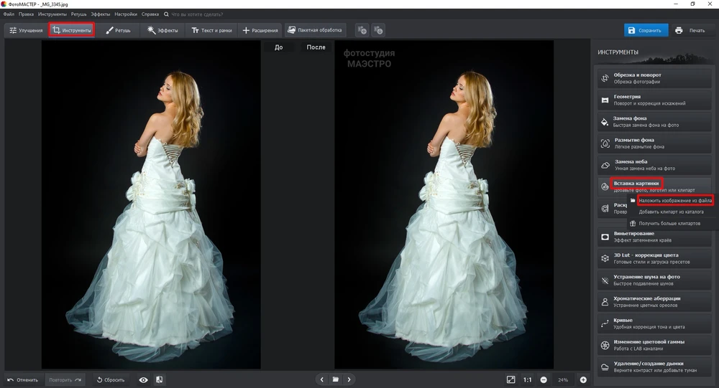Click the zoom in plus icon

[x=583, y=379]
